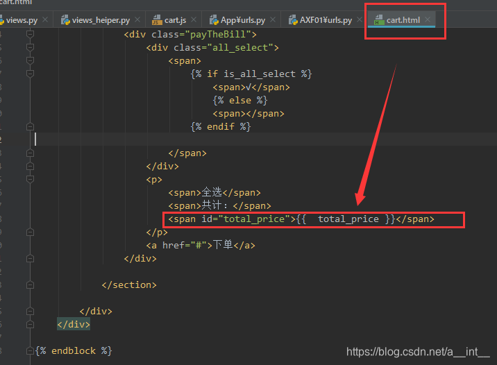
Task: Close the cart.js tab
Action: pos(194,19)
